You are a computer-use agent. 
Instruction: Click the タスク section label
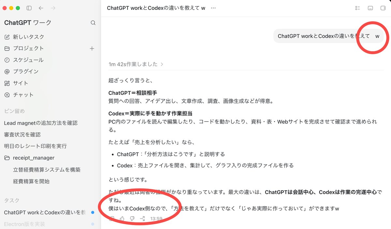tap(12, 200)
